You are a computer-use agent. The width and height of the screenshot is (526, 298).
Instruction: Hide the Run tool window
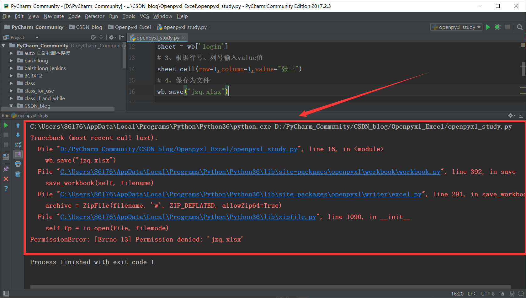click(521, 115)
